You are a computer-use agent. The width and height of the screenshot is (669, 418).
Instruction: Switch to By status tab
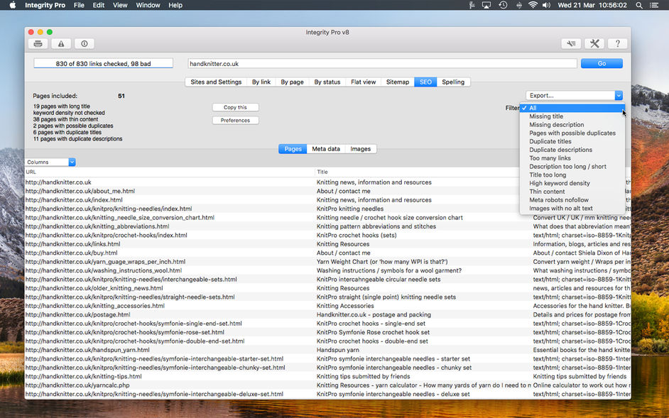327,82
